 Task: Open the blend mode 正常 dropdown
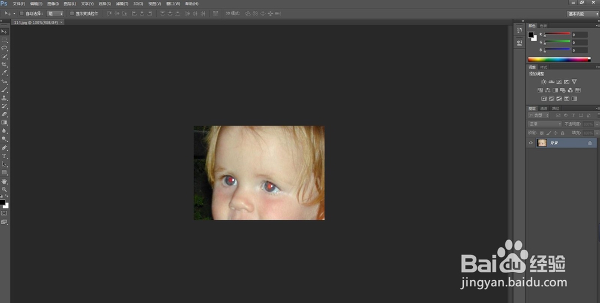tap(545, 124)
